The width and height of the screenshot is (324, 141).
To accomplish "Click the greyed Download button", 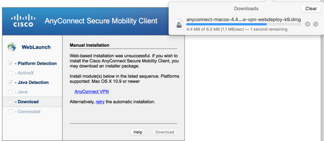I will 165,132.
